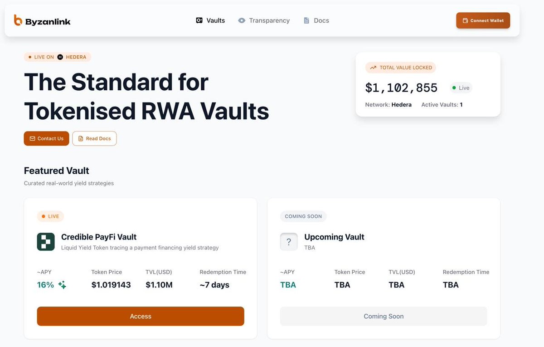Click the envelope icon in Contact Us
The height and width of the screenshot is (347, 544).
(32, 138)
